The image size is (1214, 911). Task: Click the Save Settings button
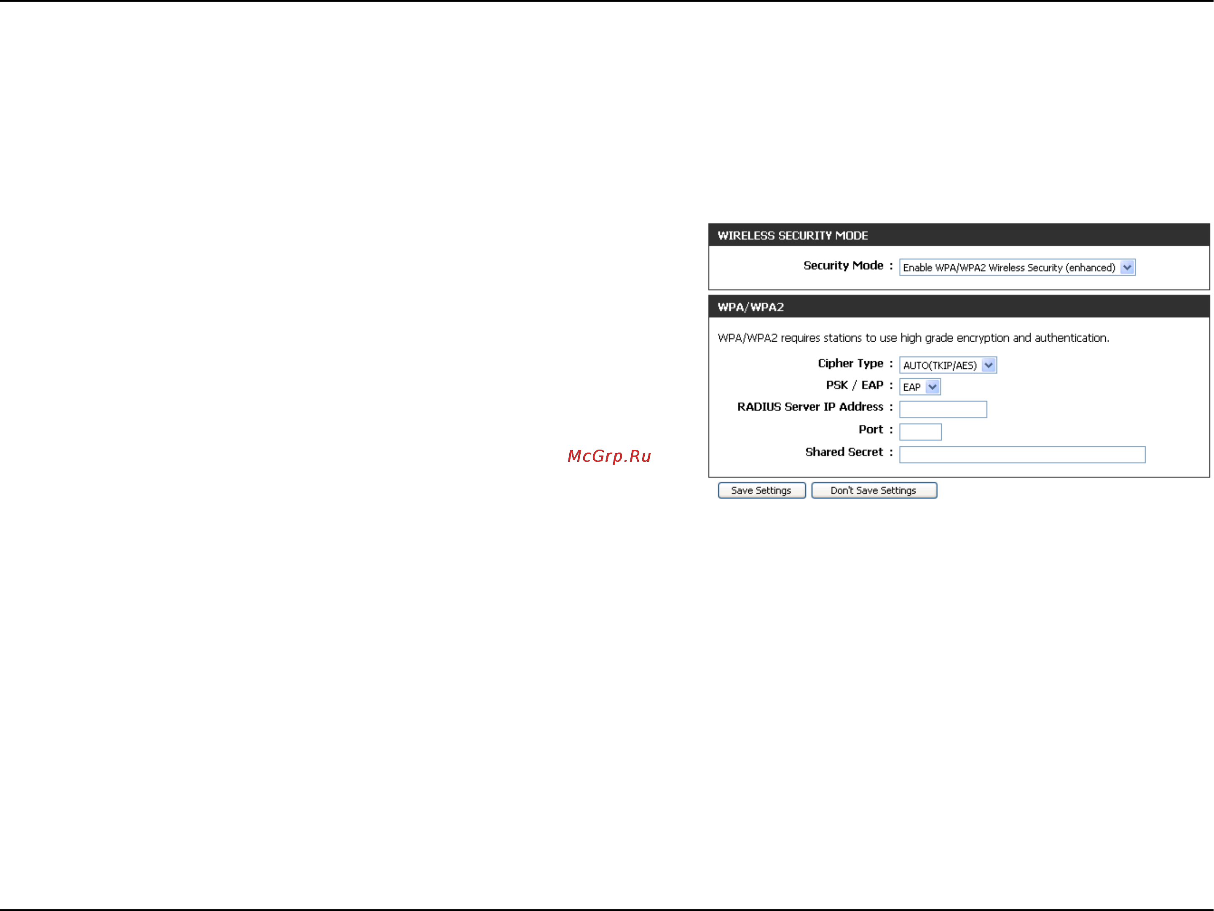click(761, 490)
